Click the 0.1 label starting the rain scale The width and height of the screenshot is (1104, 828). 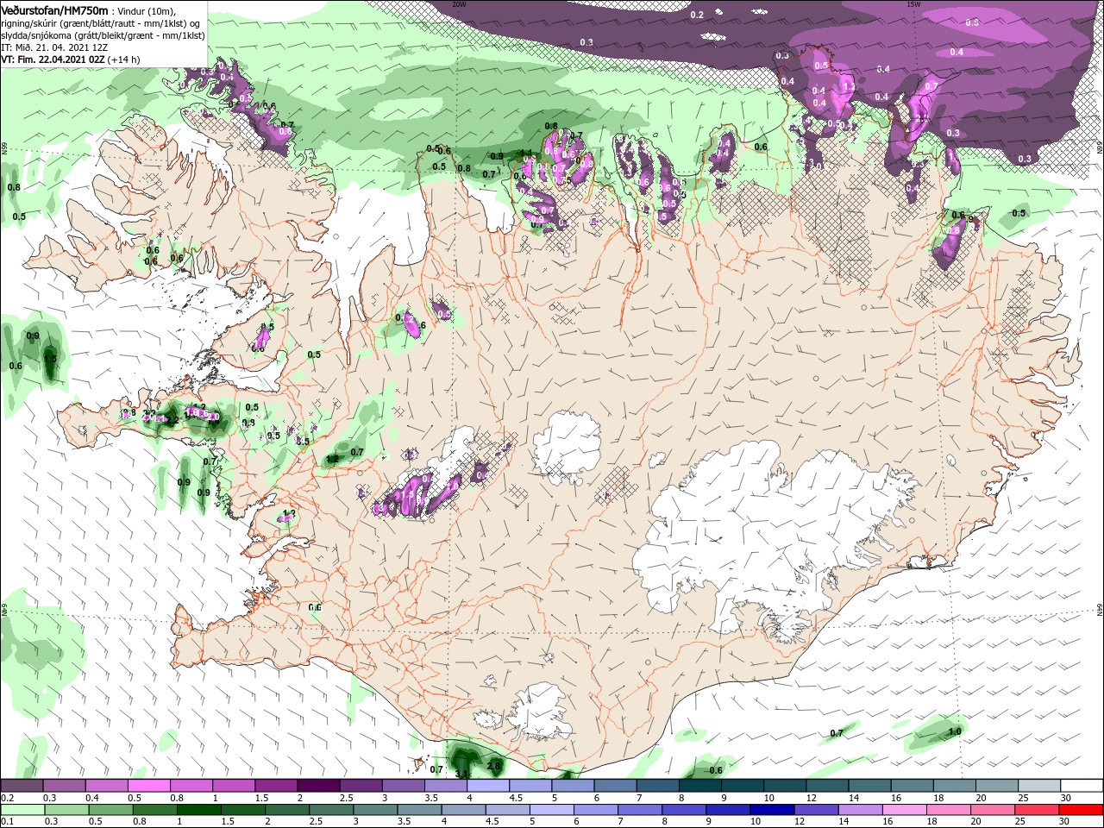click(x=7, y=822)
